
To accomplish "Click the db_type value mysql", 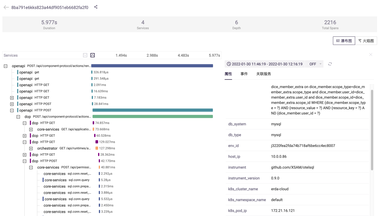I will pos(276,135).
